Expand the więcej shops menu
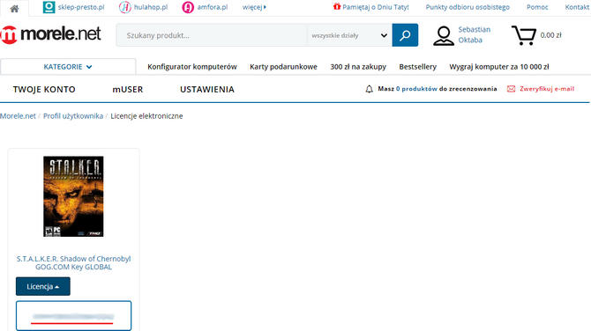591x331 pixels. click(254, 7)
